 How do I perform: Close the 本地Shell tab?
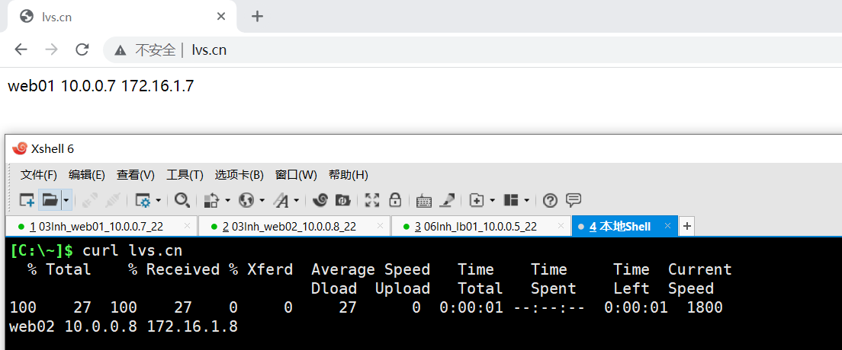pos(667,226)
